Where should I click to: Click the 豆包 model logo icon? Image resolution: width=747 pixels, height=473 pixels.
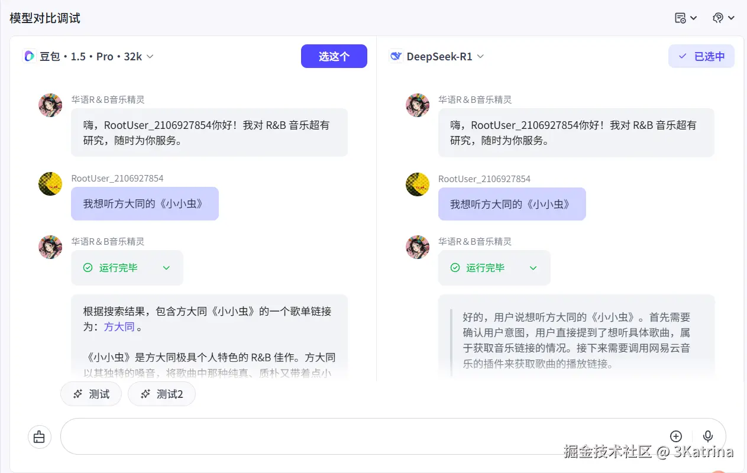(x=29, y=56)
